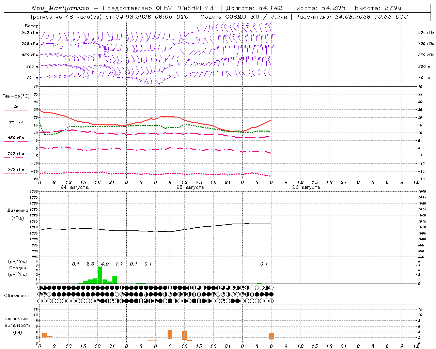Image resolution: width=436 pixels, height=349 pixels.
Task: Select the 500 гПа temperature legend entry
Action: click(x=16, y=169)
